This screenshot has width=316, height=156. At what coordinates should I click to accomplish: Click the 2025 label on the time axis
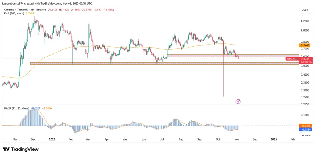pyautogui.click(x=52, y=139)
